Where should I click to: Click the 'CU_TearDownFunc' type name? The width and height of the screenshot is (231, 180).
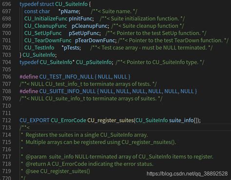pyautogui.click(x=48, y=40)
